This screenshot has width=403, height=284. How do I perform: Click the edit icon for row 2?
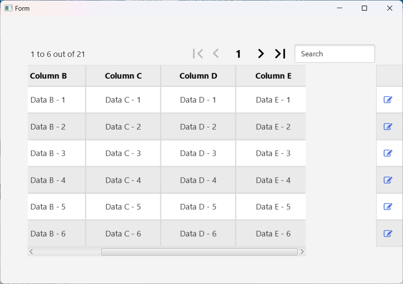388,127
